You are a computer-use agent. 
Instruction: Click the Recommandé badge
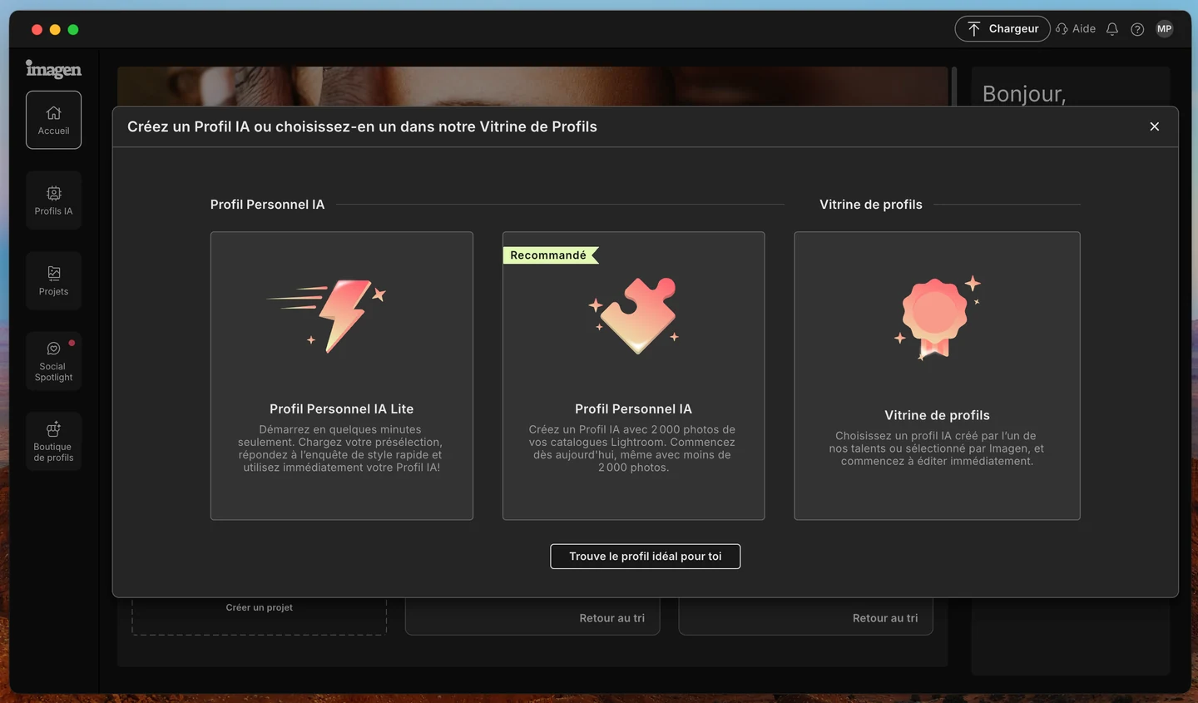click(x=550, y=255)
